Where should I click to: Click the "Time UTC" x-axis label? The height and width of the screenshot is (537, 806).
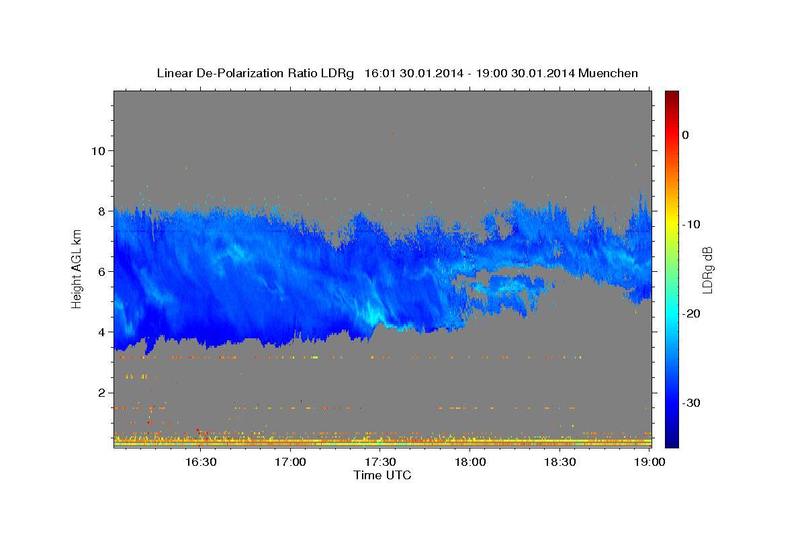coord(382,475)
